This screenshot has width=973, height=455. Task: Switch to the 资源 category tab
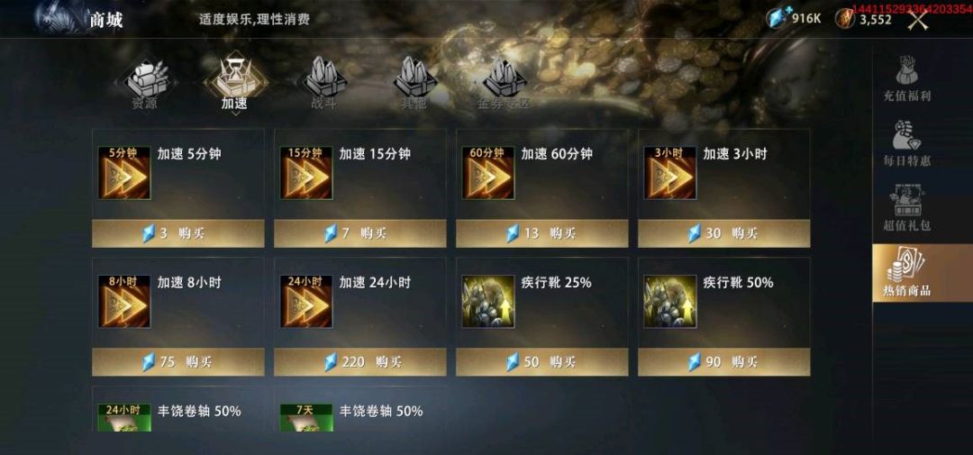pyautogui.click(x=144, y=83)
